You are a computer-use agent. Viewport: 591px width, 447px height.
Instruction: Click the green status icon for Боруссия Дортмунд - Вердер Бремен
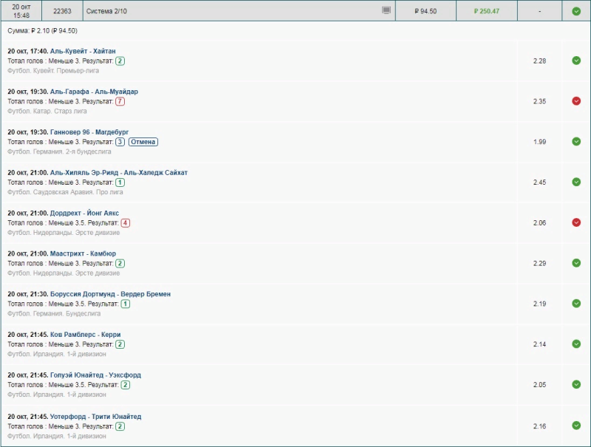(576, 304)
